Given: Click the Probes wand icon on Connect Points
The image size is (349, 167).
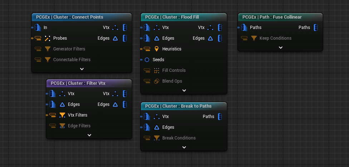Looking at the screenshot, I should [48, 38].
